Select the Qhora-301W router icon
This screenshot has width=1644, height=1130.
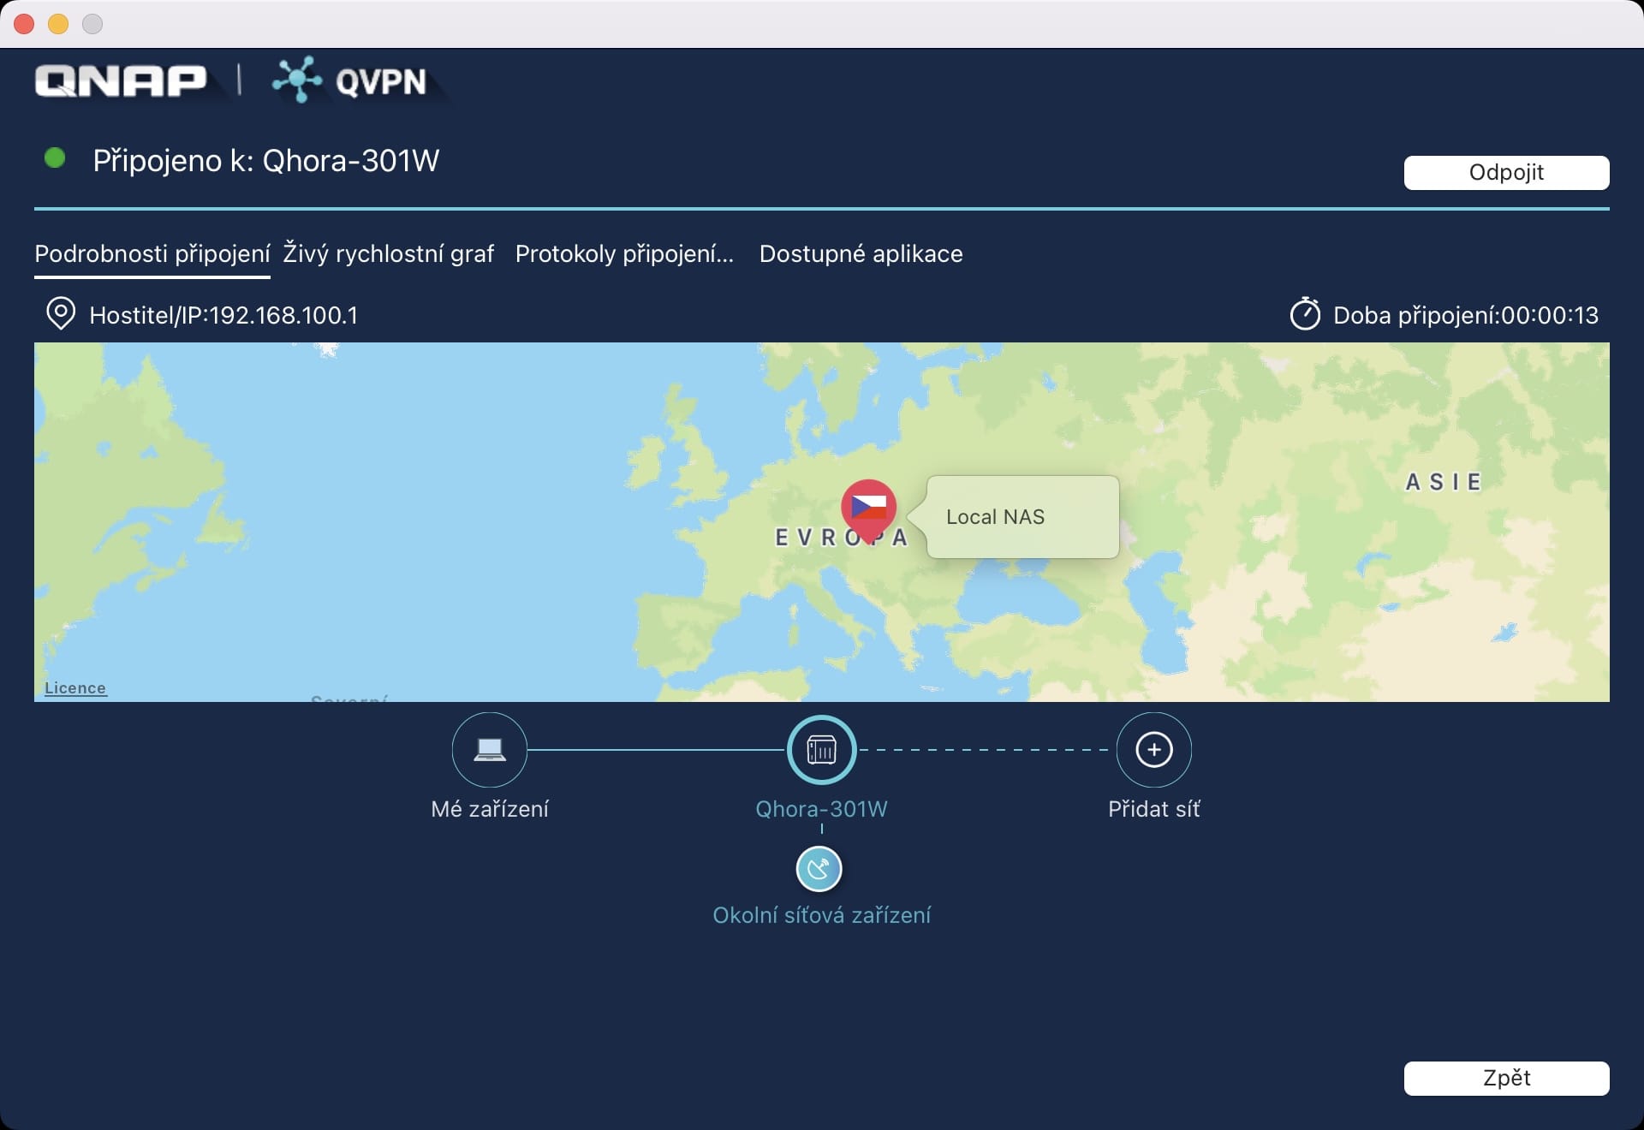pyautogui.click(x=821, y=750)
